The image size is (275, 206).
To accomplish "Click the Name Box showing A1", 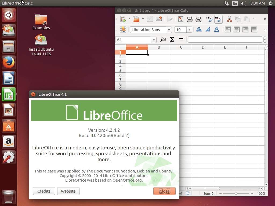I will pos(133,40).
